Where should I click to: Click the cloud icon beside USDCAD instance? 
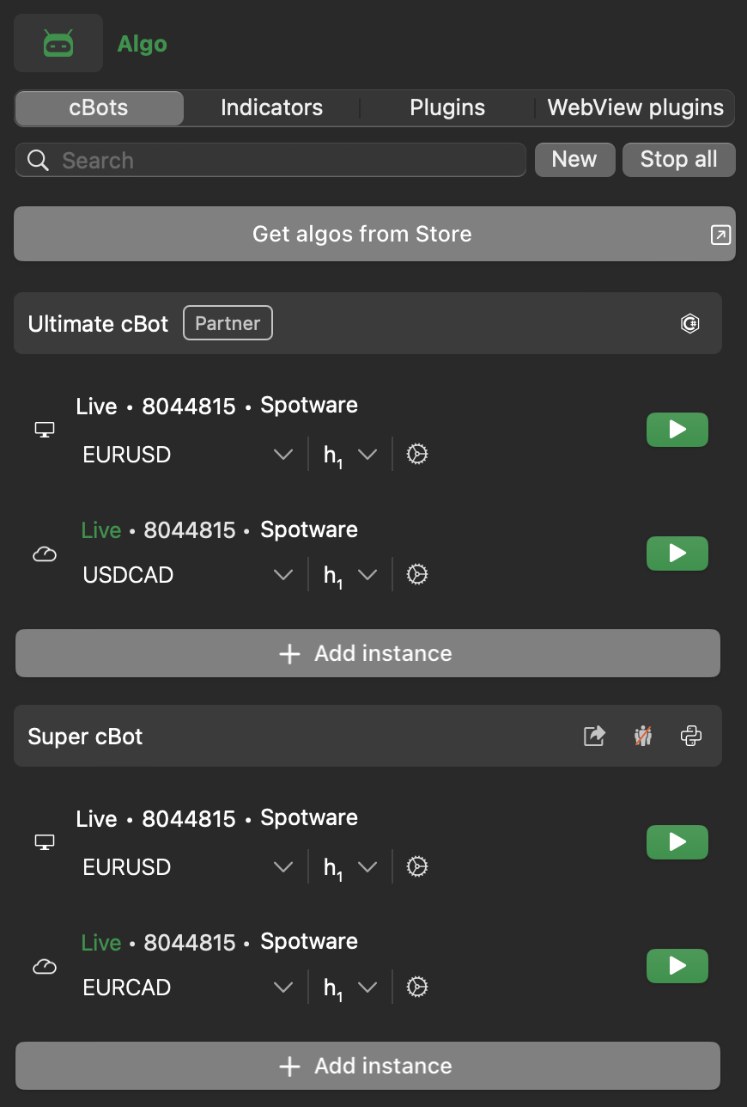pyautogui.click(x=44, y=554)
